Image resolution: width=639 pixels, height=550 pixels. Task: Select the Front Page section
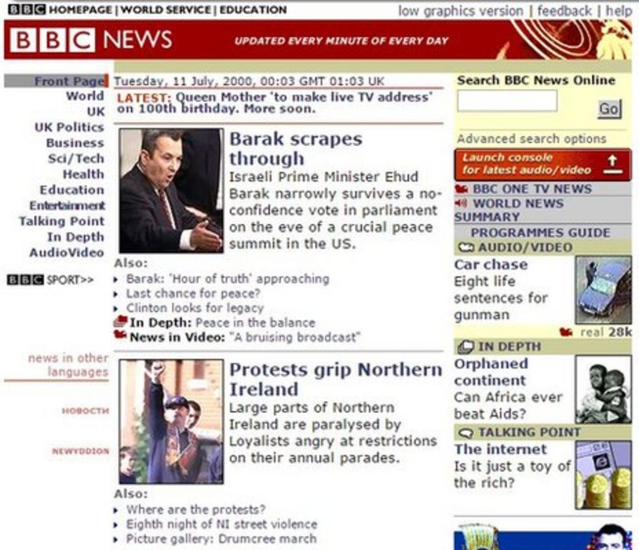70,81
